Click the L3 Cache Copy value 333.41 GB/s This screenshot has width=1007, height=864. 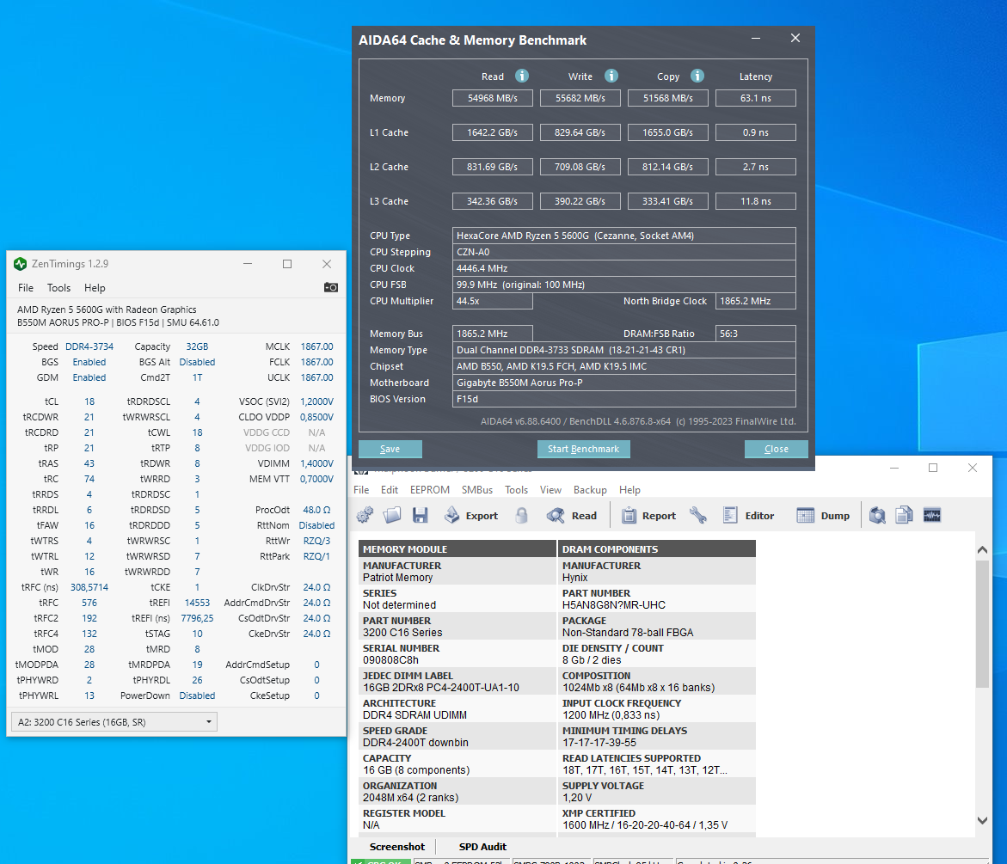click(668, 201)
